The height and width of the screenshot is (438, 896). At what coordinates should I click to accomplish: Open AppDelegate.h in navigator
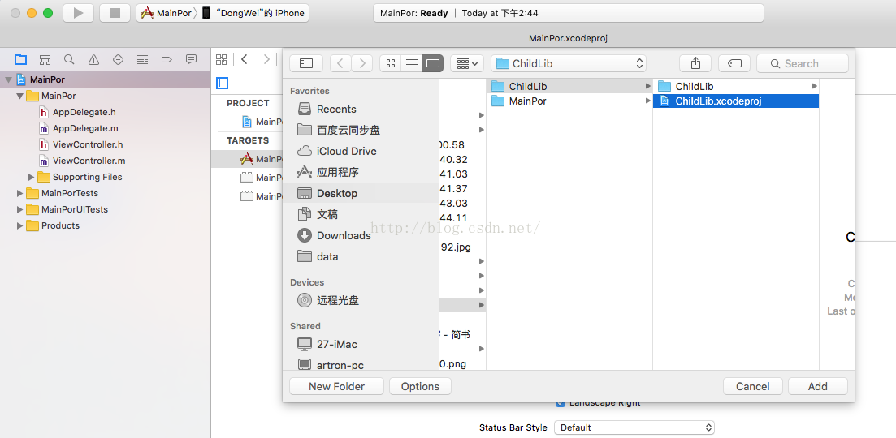[84, 113]
